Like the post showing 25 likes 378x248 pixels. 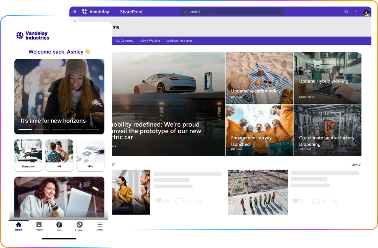(x=159, y=201)
